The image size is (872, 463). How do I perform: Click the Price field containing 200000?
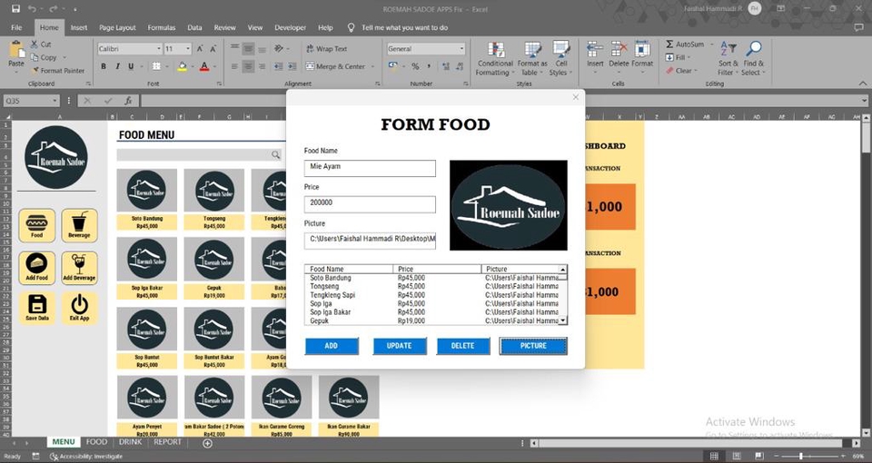370,204
